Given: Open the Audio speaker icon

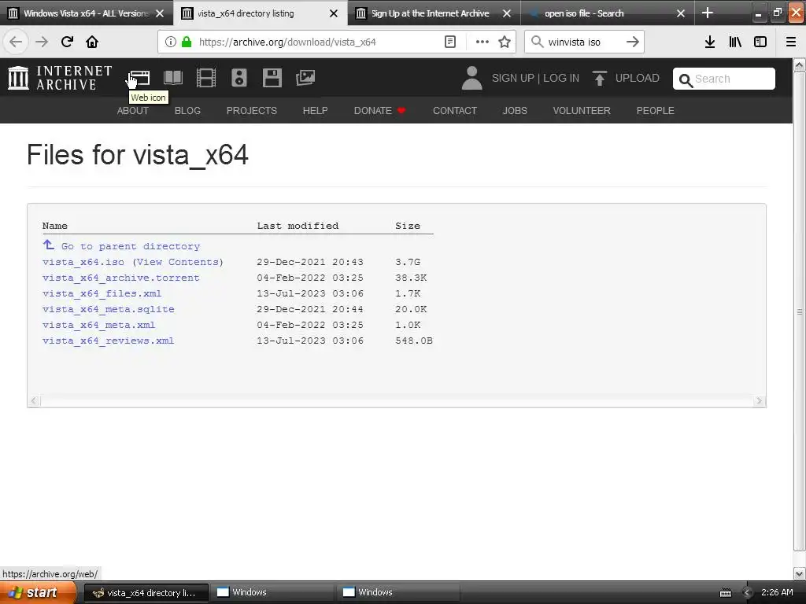Looking at the screenshot, I should coord(239,78).
